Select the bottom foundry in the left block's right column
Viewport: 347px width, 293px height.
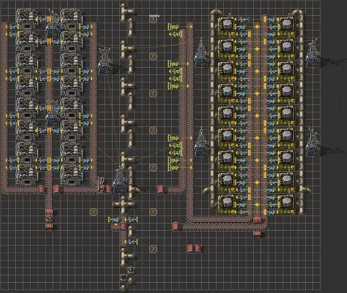pyautogui.click(x=72, y=175)
